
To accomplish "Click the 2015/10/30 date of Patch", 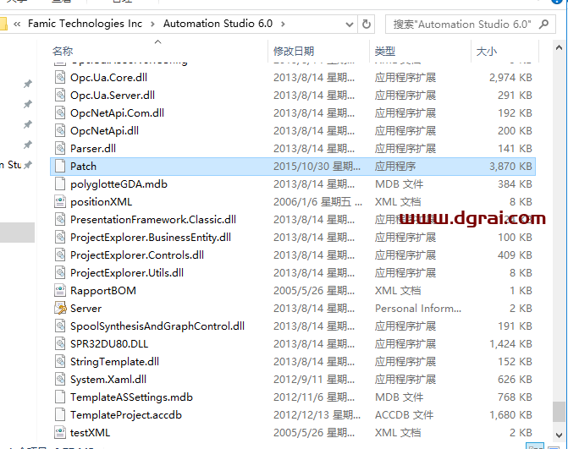I will (317, 167).
